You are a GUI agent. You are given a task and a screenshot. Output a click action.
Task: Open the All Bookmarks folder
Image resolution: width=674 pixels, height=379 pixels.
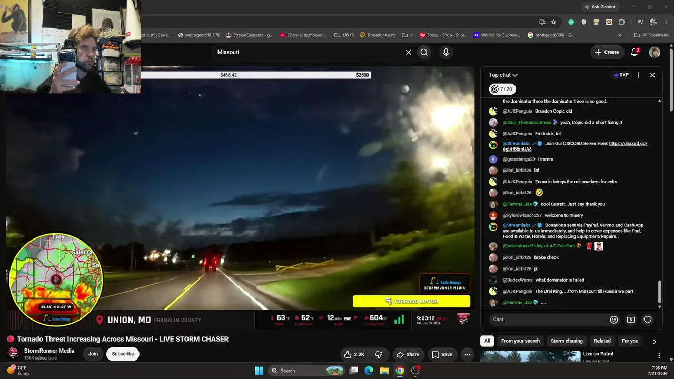pos(651,35)
